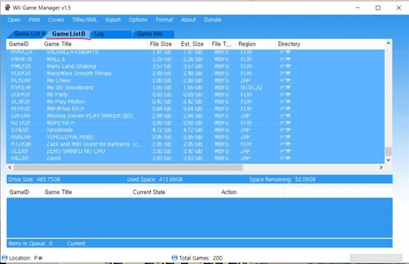The height and width of the screenshot is (264, 409).
Task: Open the Covers menu
Action: (x=56, y=20)
